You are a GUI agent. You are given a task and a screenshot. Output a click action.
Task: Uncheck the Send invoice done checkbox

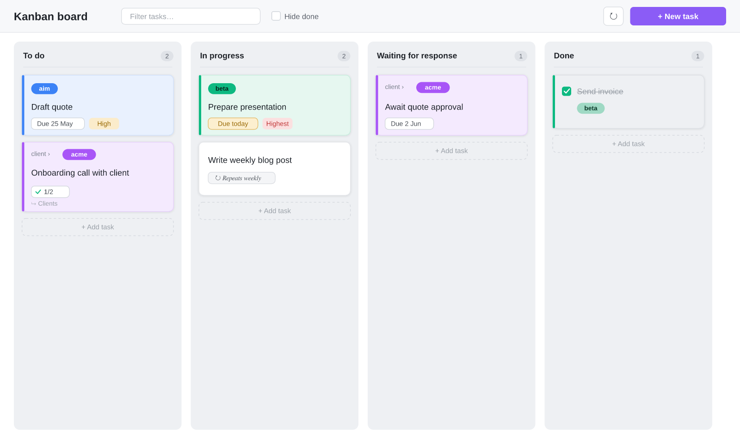click(567, 91)
